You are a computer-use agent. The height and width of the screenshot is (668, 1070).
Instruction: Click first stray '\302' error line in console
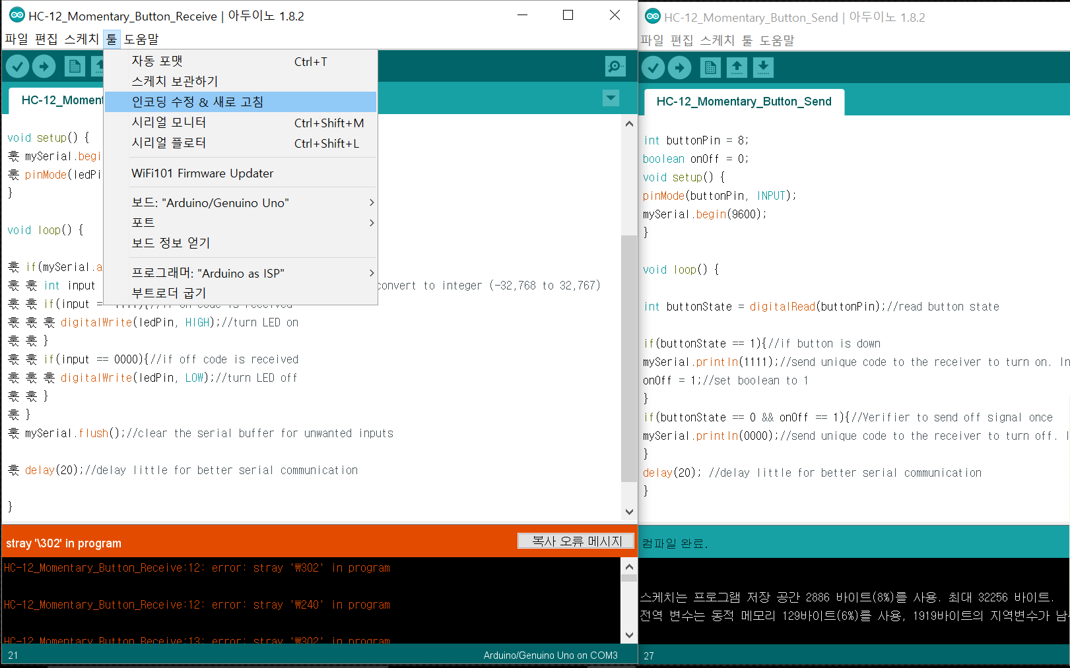pyautogui.click(x=197, y=568)
